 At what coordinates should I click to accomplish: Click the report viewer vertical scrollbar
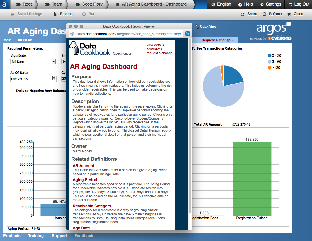190,126
